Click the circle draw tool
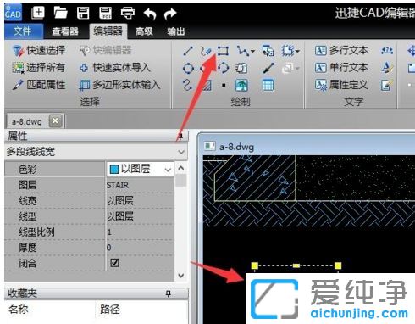The width and height of the screenshot is (415, 324). [x=188, y=68]
